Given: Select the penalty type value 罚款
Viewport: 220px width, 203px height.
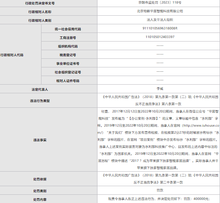Looking at the screenshot, I should [x=160, y=190].
